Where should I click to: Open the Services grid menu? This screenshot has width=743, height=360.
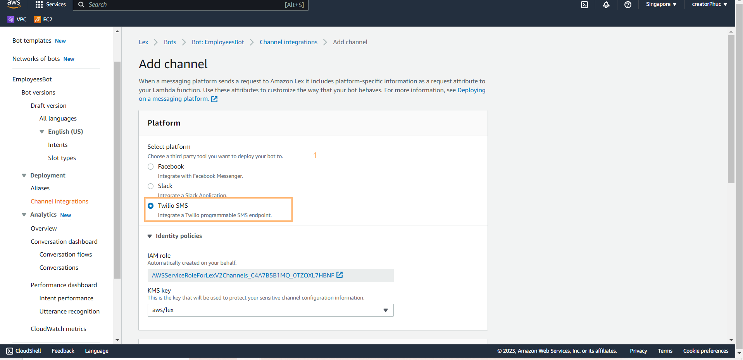[50, 5]
